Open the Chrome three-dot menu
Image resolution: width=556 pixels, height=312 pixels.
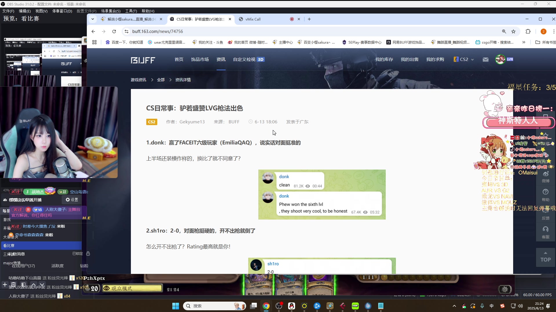[x=553, y=31]
